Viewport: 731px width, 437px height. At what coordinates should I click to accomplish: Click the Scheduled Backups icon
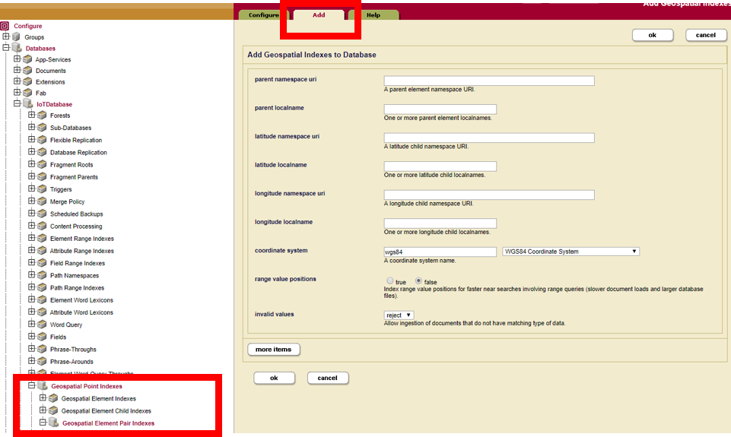(x=43, y=214)
